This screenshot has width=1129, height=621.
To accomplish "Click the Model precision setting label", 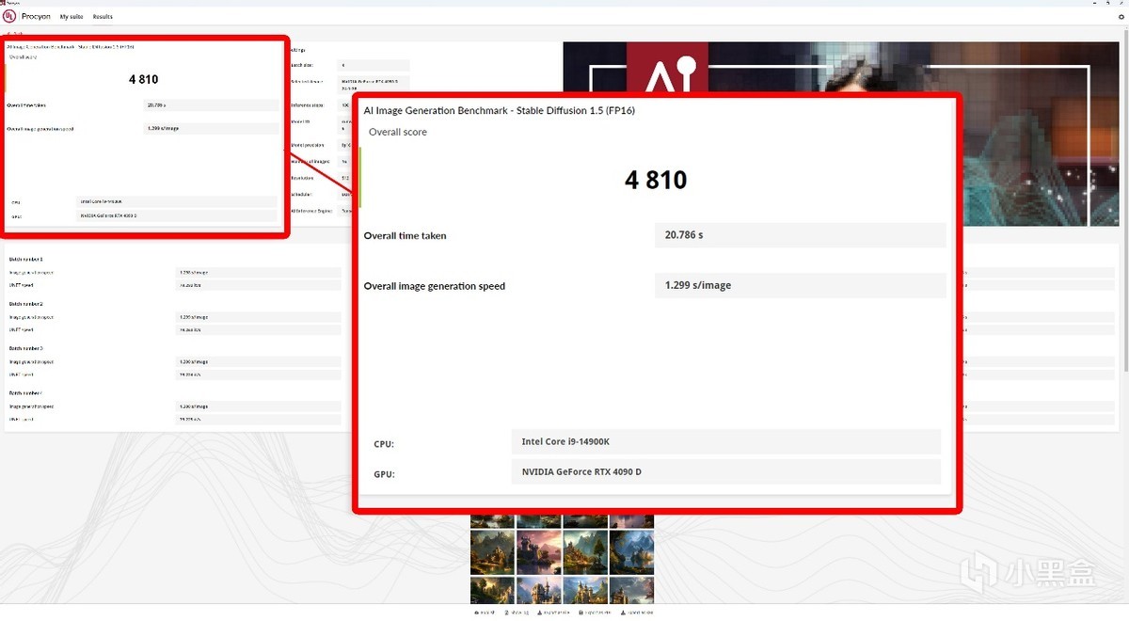I will [x=308, y=145].
